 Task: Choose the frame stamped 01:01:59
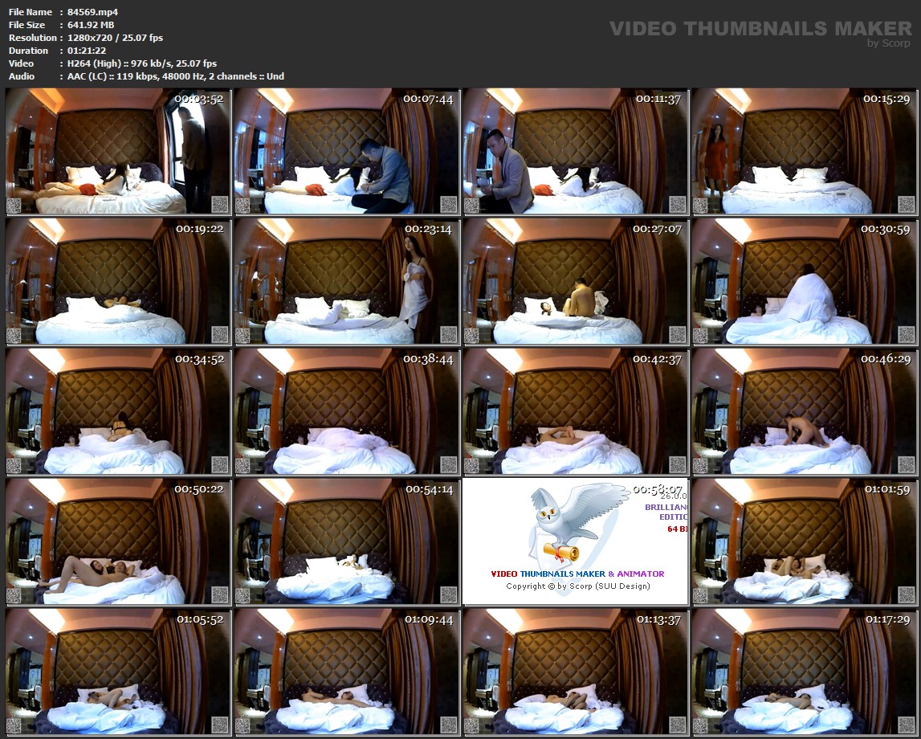[804, 541]
